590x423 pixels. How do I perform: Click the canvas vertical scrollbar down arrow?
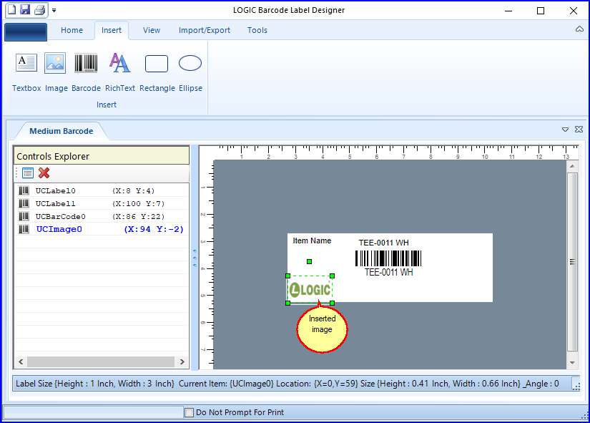572,363
